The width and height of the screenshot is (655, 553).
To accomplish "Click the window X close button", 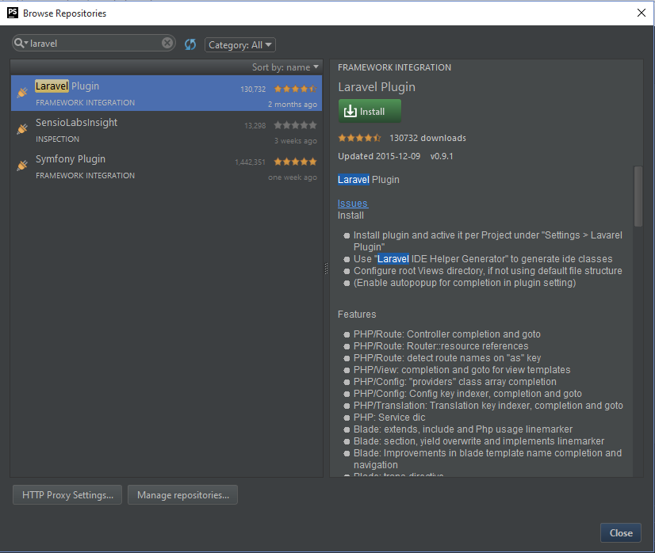I will 642,13.
